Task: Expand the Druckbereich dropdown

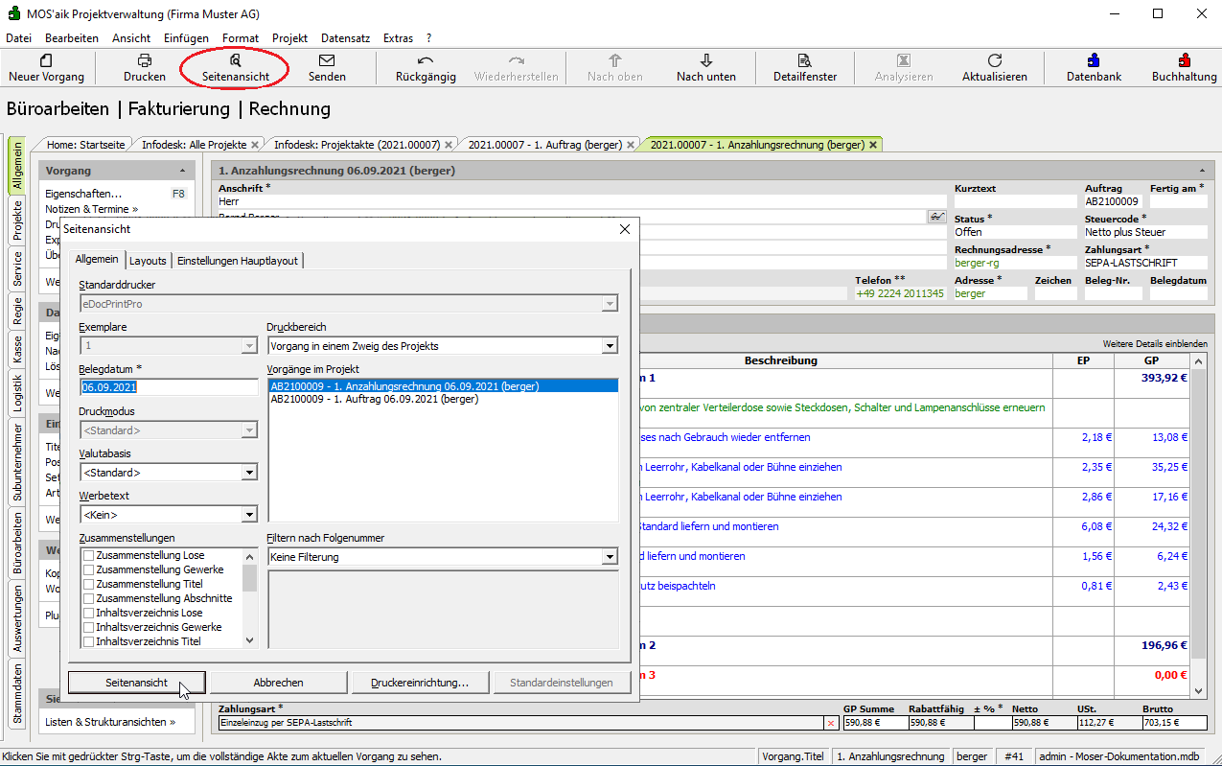Action: click(x=610, y=346)
